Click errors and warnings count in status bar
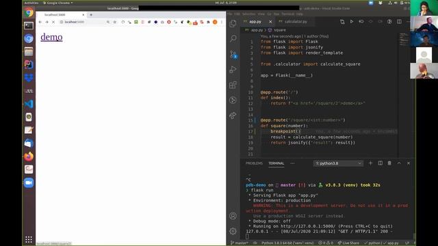Screen dimensions: 438x246 (x=326, y=243)
